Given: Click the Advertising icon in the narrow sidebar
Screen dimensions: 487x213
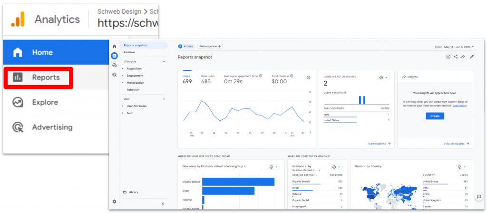Looking at the screenshot, I should point(114,75).
